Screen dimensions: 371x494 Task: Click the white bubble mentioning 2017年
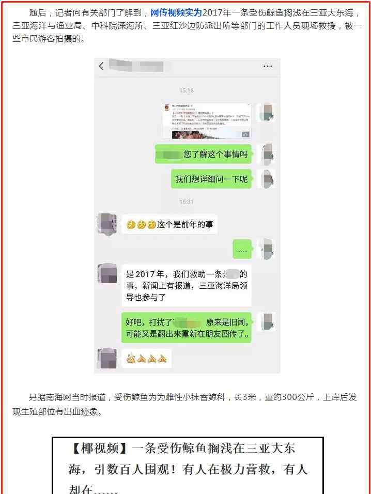(187, 285)
